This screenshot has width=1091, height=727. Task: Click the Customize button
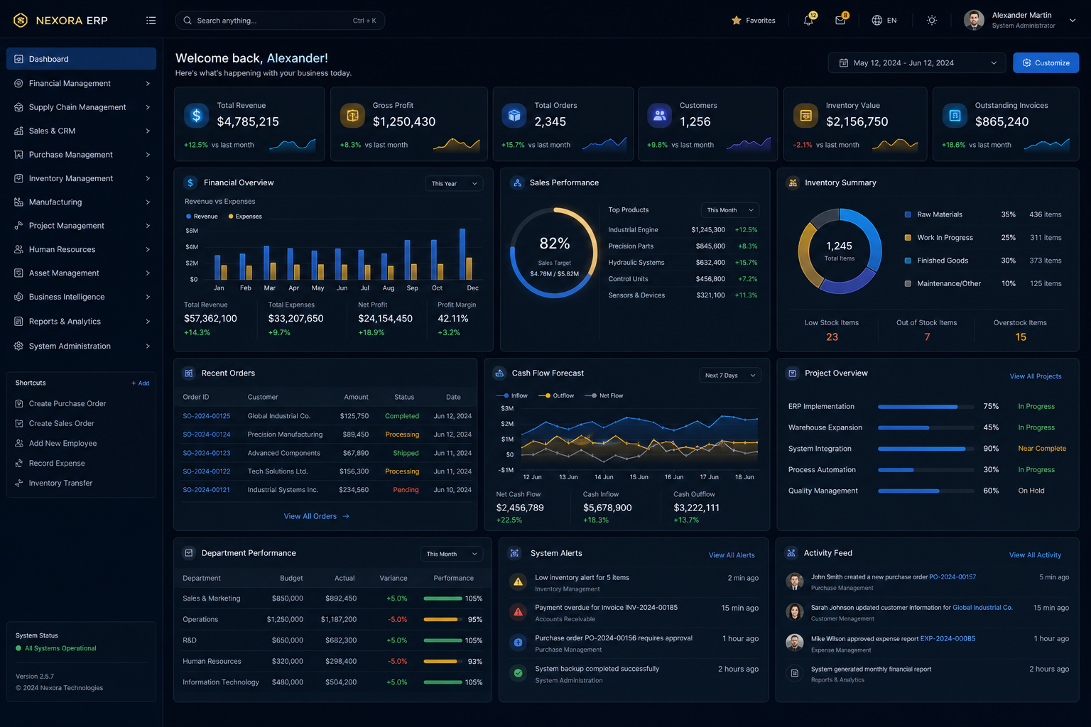(x=1046, y=63)
